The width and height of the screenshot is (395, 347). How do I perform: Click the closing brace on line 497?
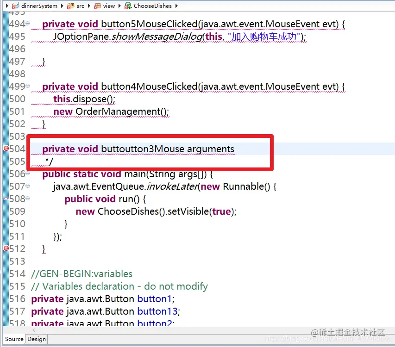coord(44,62)
